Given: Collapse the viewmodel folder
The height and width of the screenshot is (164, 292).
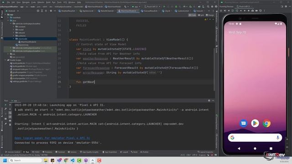Looking at the screenshot, I should click(x=14, y=39).
